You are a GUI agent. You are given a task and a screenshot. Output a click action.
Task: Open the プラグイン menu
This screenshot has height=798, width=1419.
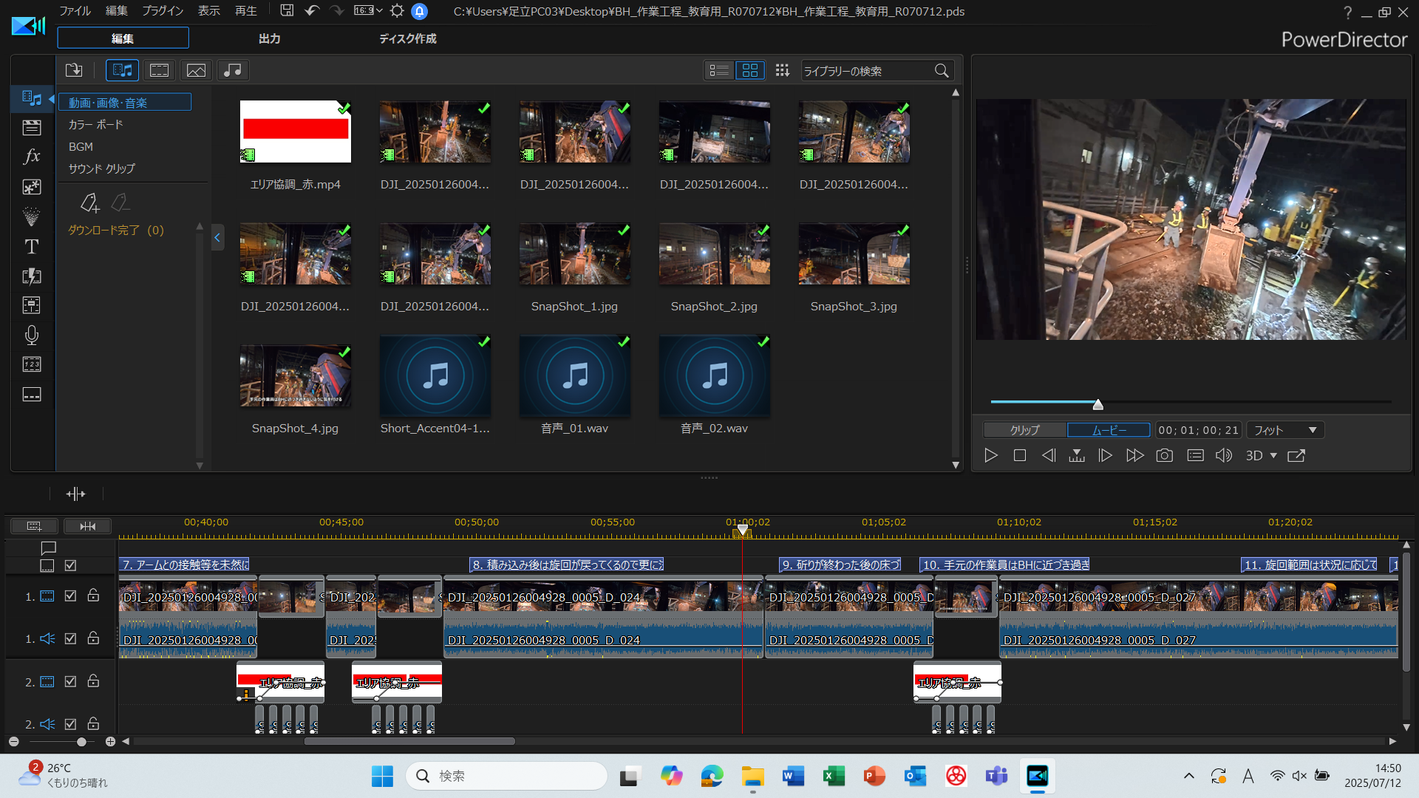tap(163, 11)
